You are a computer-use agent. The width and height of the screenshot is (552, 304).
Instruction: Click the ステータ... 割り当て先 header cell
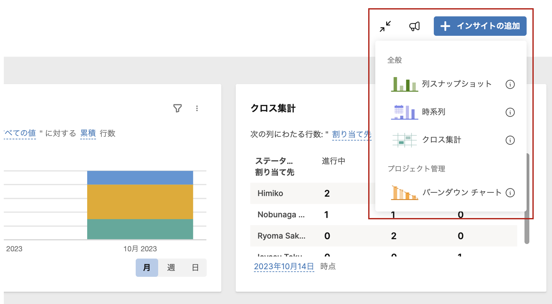pyautogui.click(x=274, y=167)
